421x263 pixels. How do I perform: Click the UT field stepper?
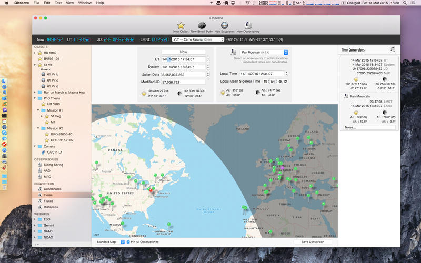pos(208,59)
